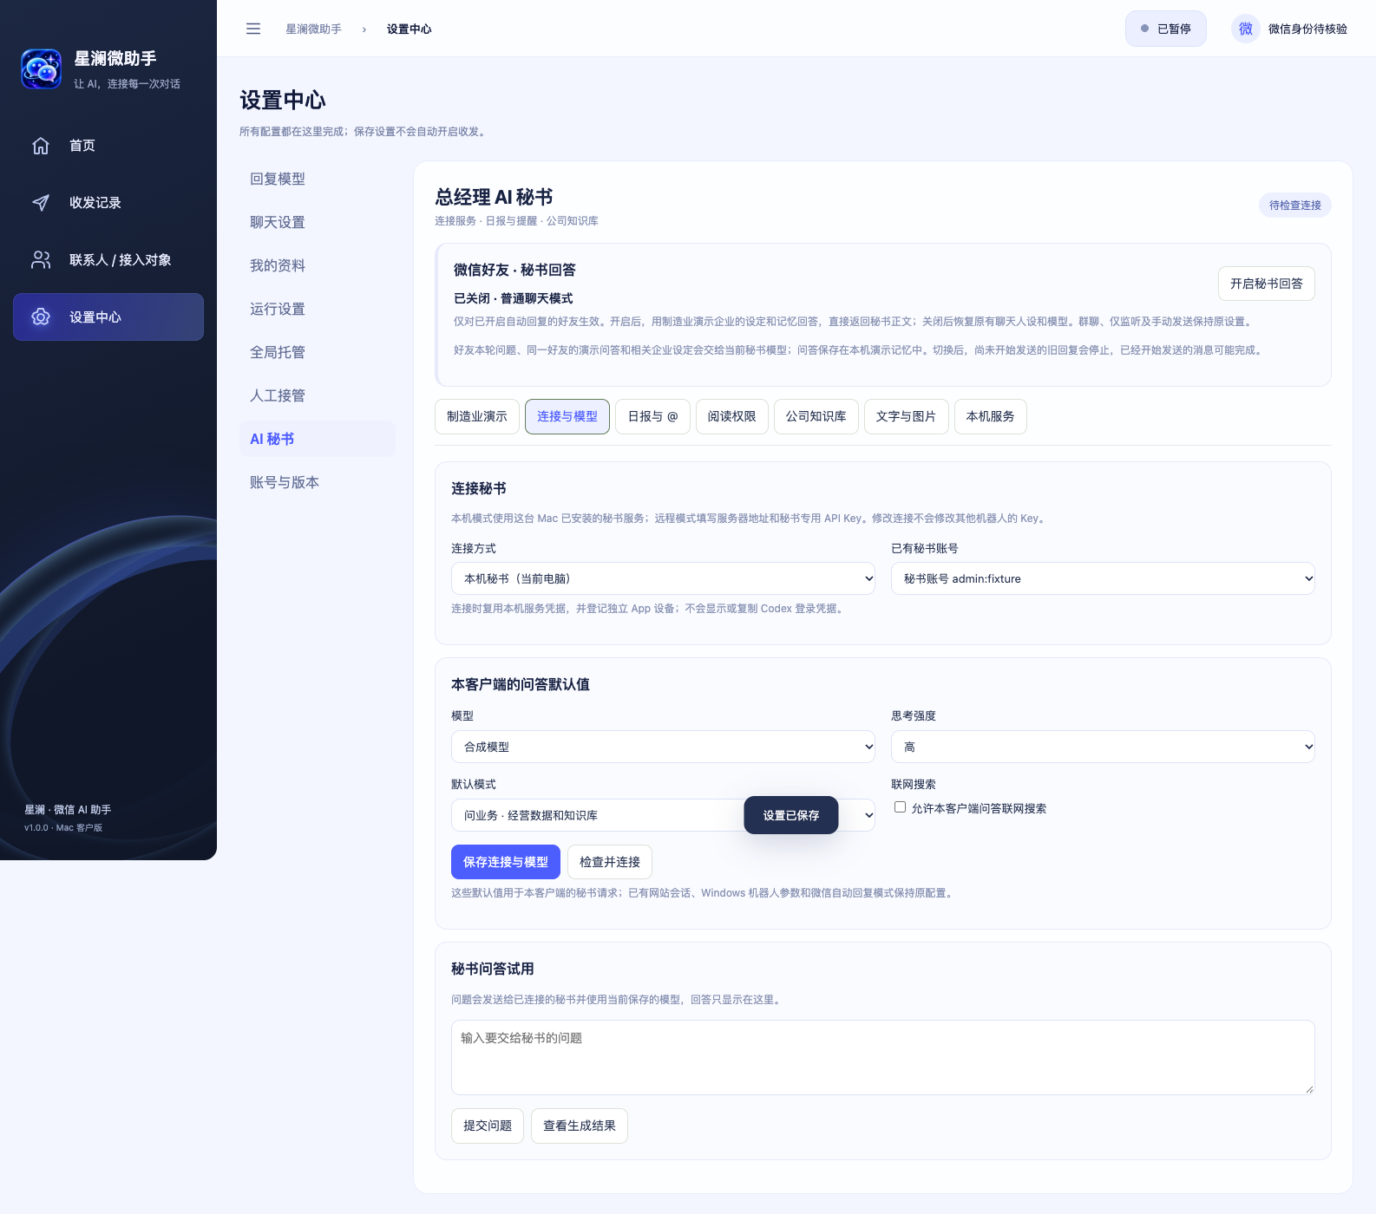
Task: Click the 开启秘书回答 button
Action: (x=1267, y=284)
